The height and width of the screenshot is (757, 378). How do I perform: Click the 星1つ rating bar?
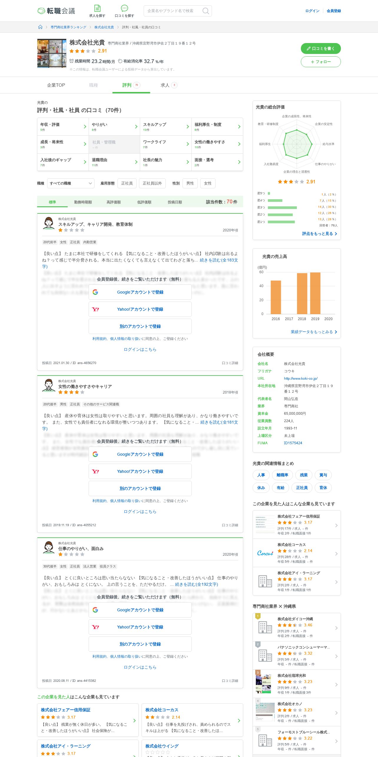coord(281,222)
